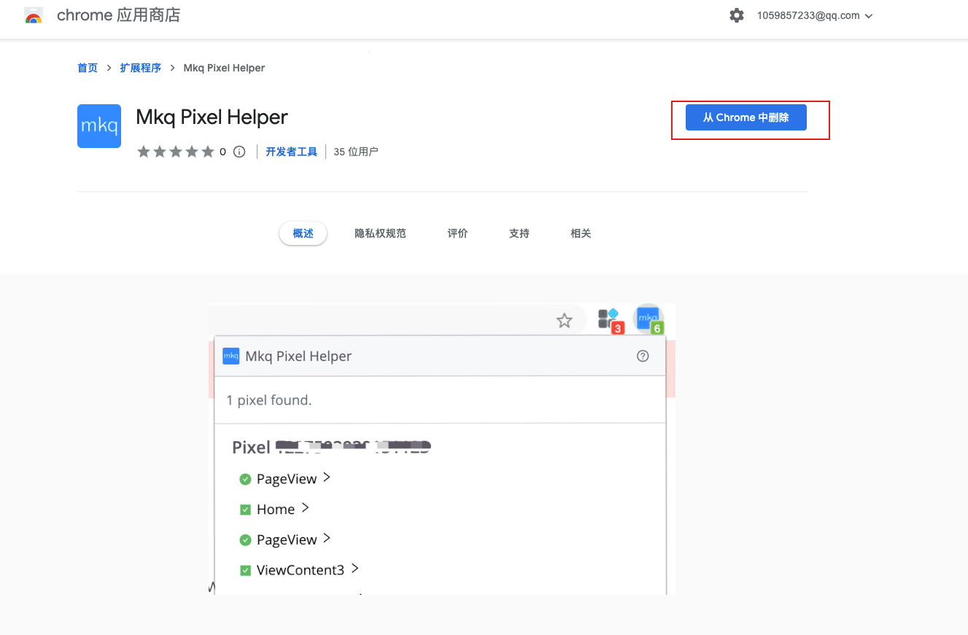This screenshot has width=968, height=635.
Task: Open the 评价 tab
Action: click(457, 233)
